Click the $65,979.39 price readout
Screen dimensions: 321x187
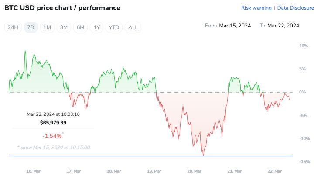coord(53,123)
